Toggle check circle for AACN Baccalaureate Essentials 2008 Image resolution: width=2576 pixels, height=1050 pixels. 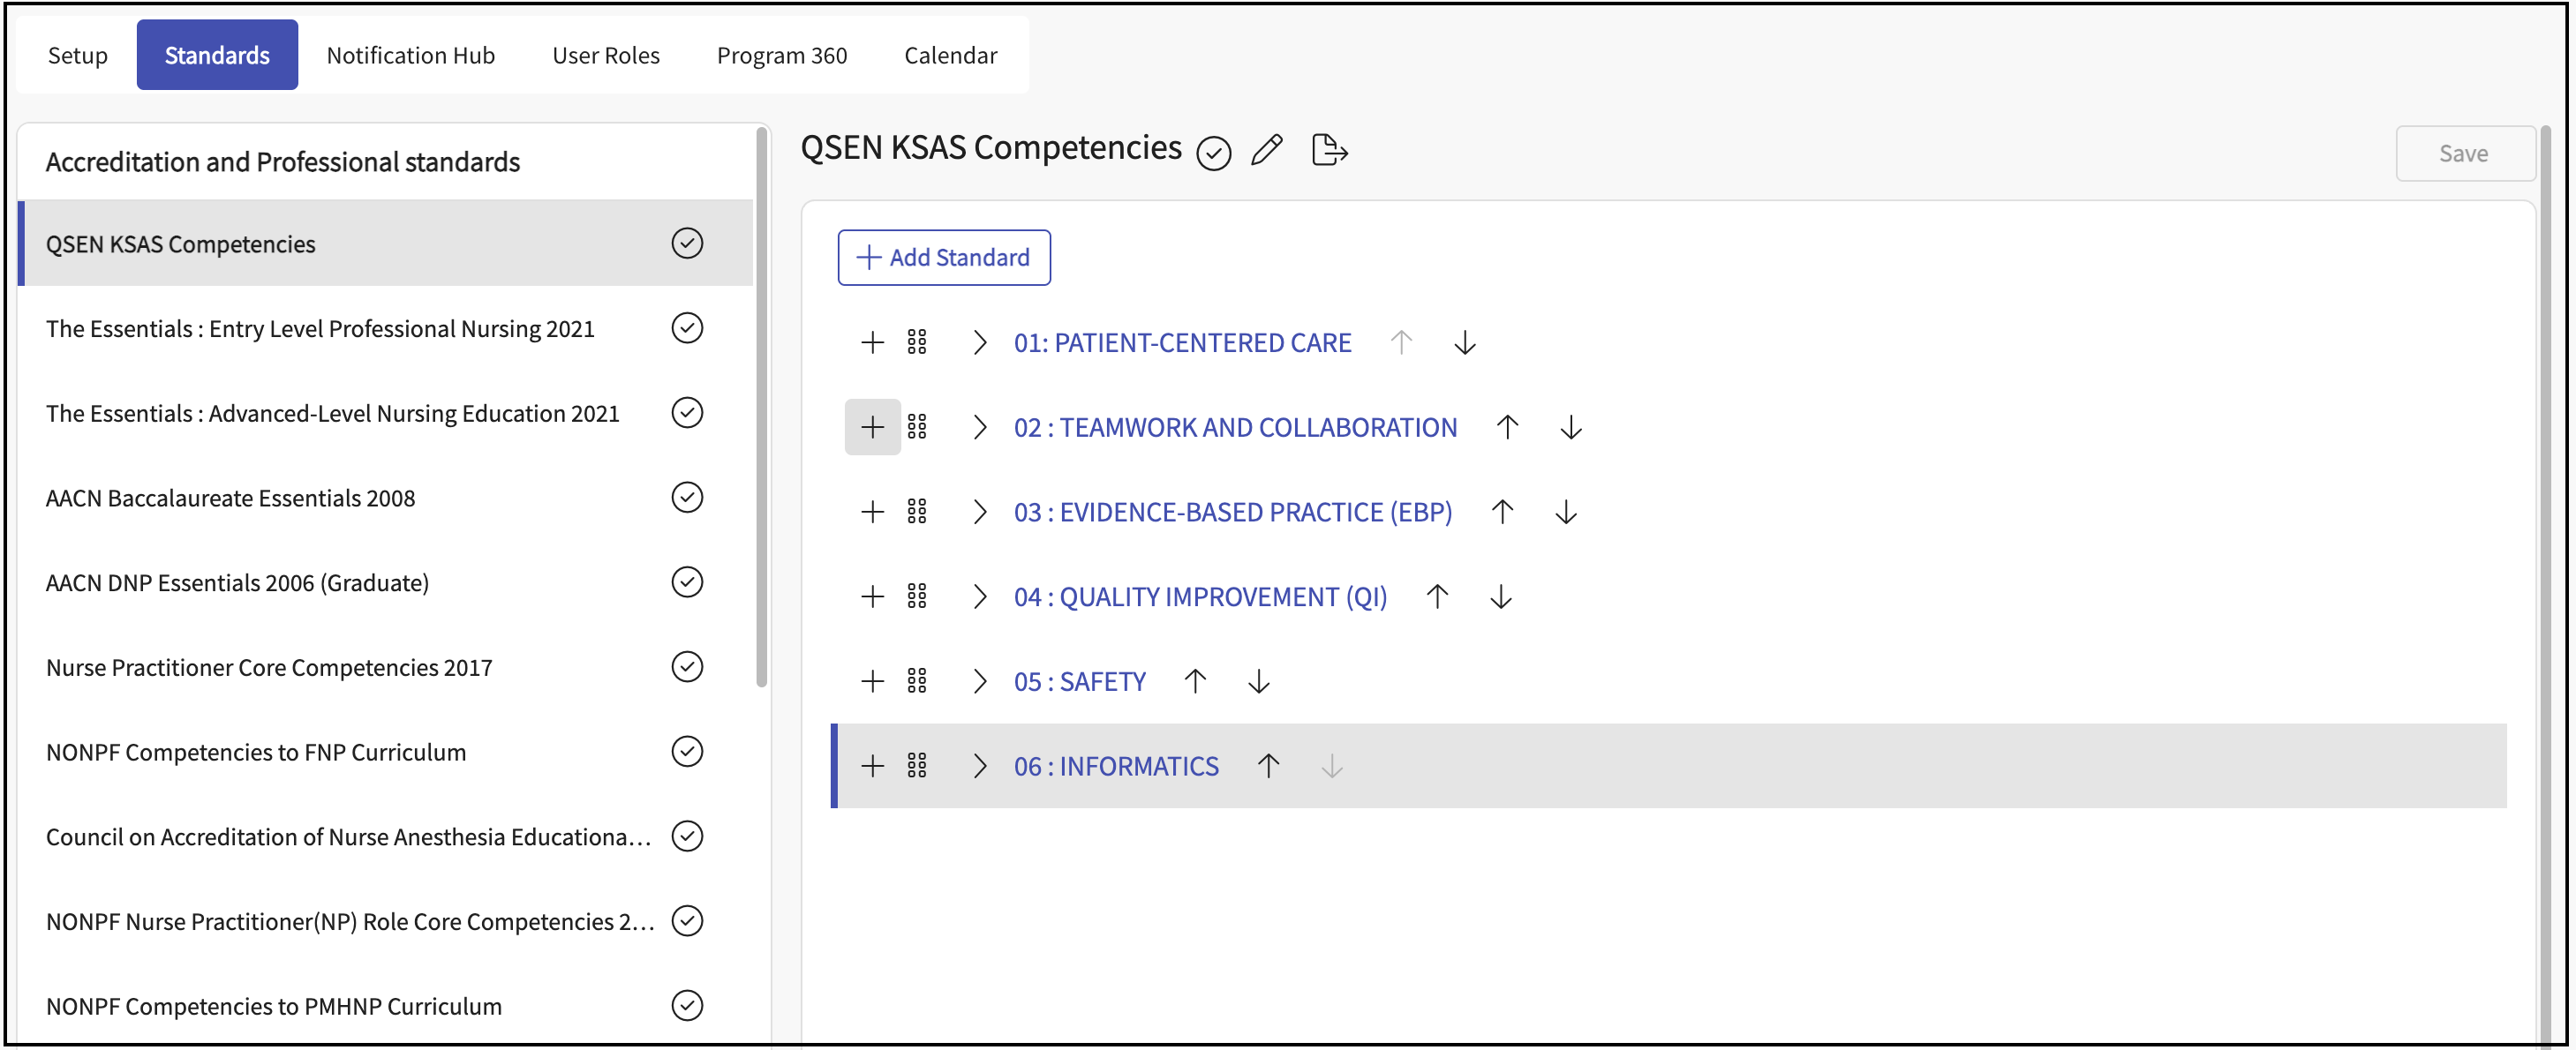pyautogui.click(x=687, y=498)
